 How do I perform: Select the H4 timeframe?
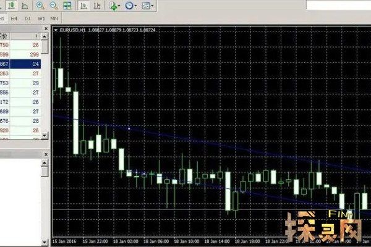13,19
